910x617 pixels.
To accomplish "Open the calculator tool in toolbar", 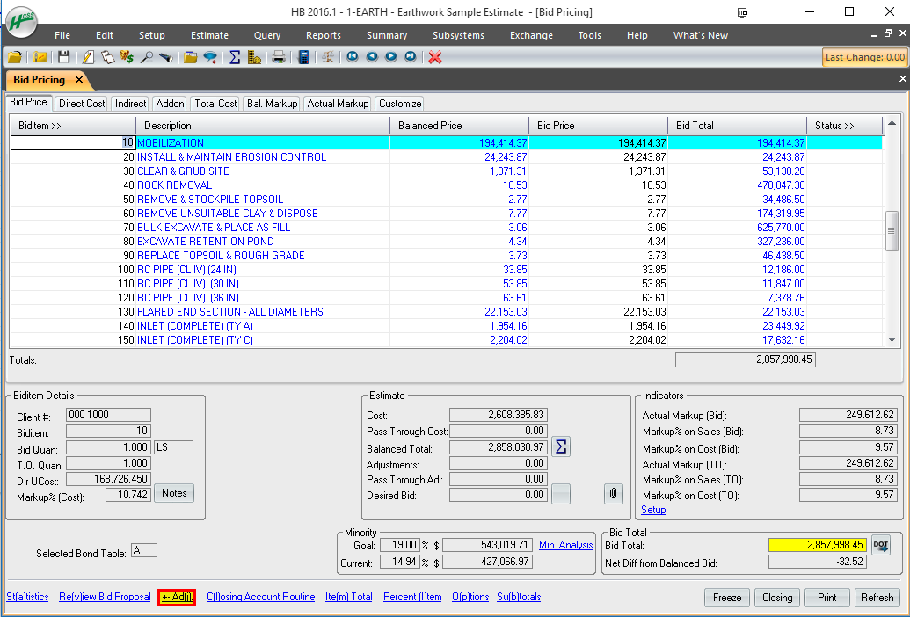I will tap(303, 57).
